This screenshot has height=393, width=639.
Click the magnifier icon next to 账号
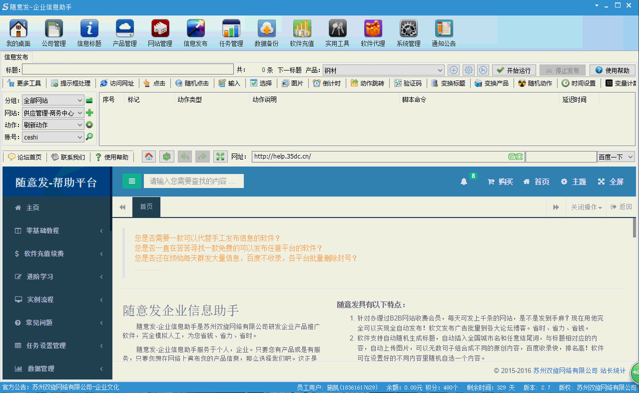(x=89, y=136)
